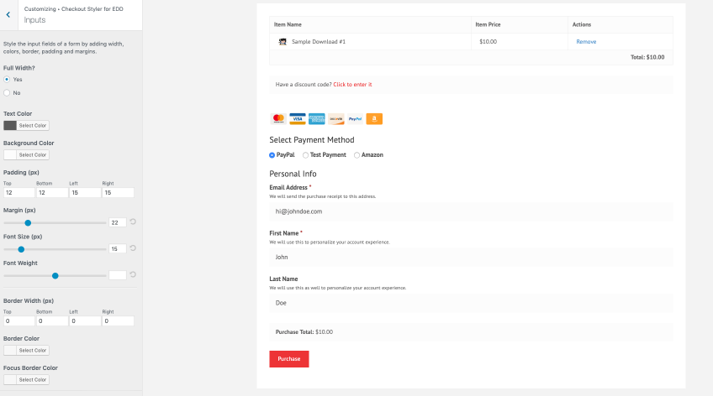Image resolution: width=713 pixels, height=396 pixels.
Task: Open the Border Color picker
Action: (x=26, y=351)
